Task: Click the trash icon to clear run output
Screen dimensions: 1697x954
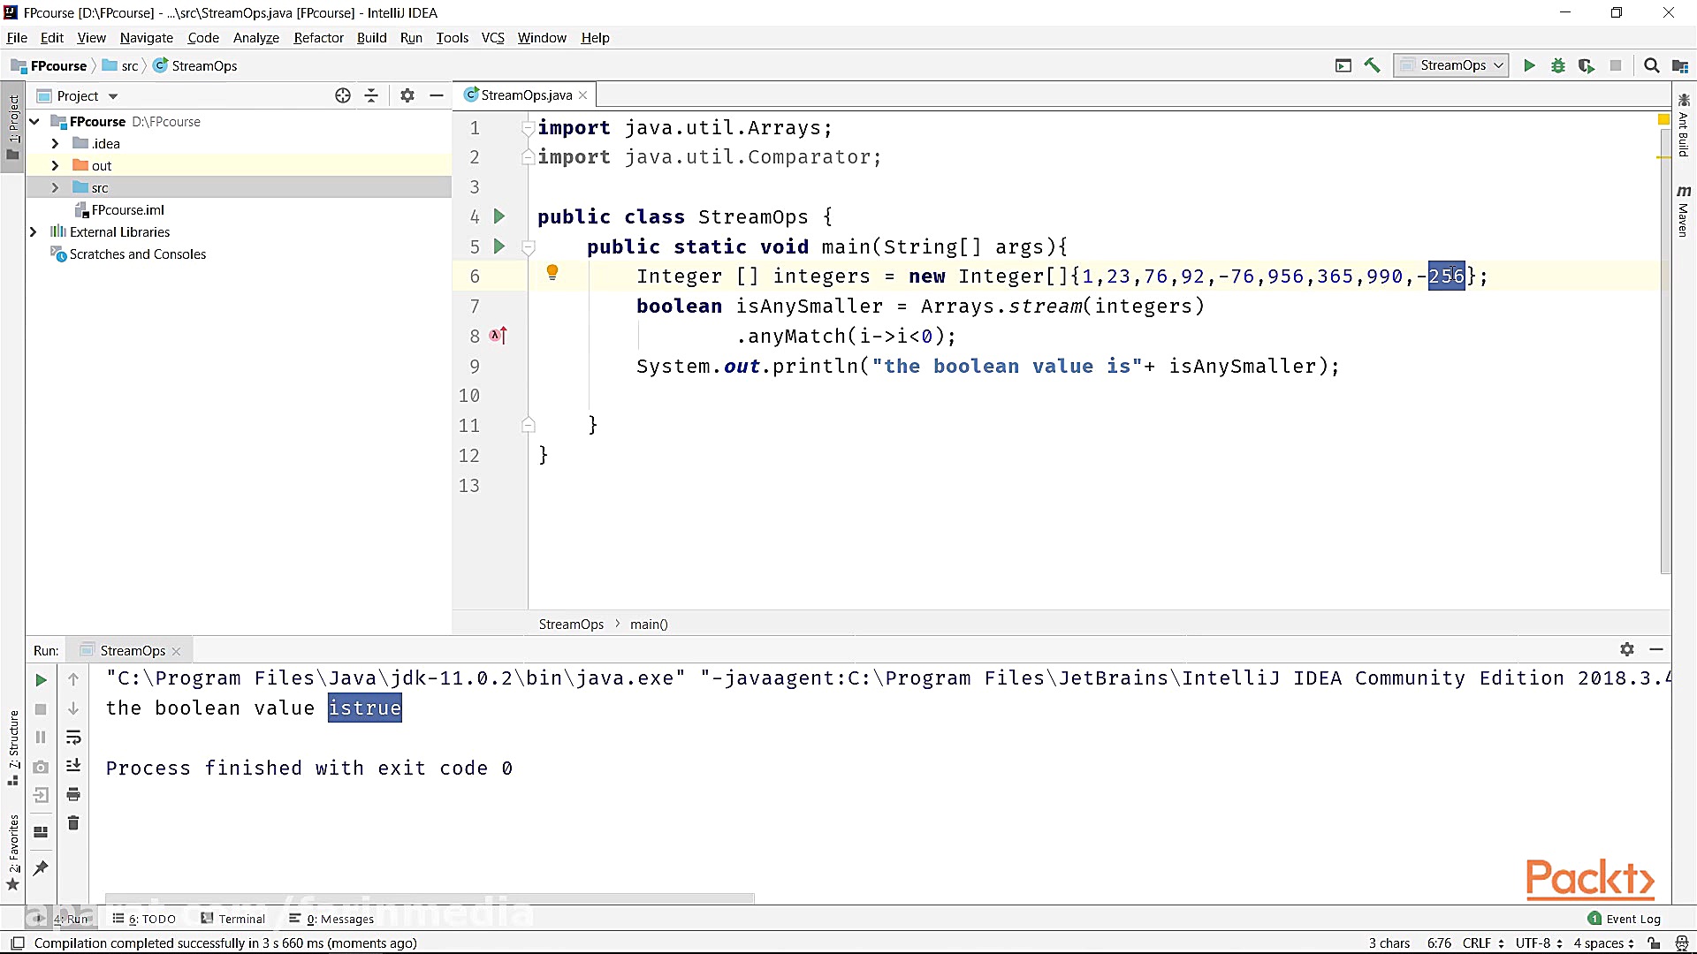Action: point(73,823)
